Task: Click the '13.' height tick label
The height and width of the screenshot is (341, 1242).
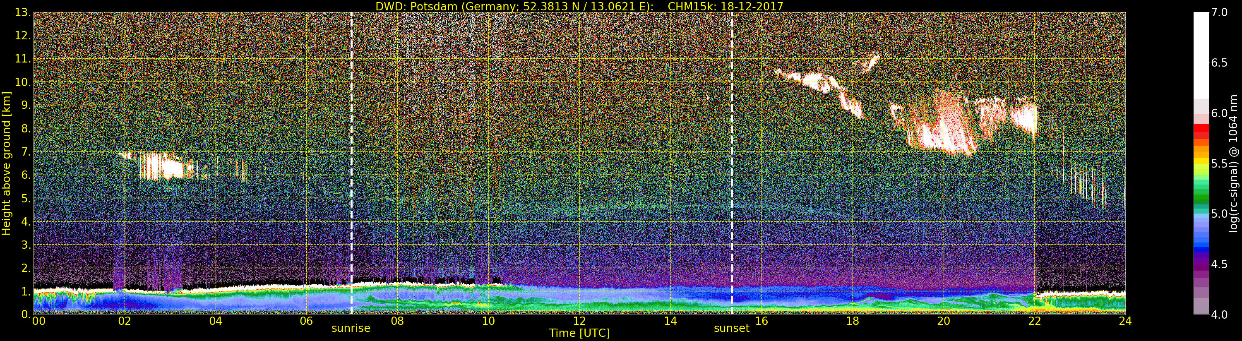Action: [23, 12]
